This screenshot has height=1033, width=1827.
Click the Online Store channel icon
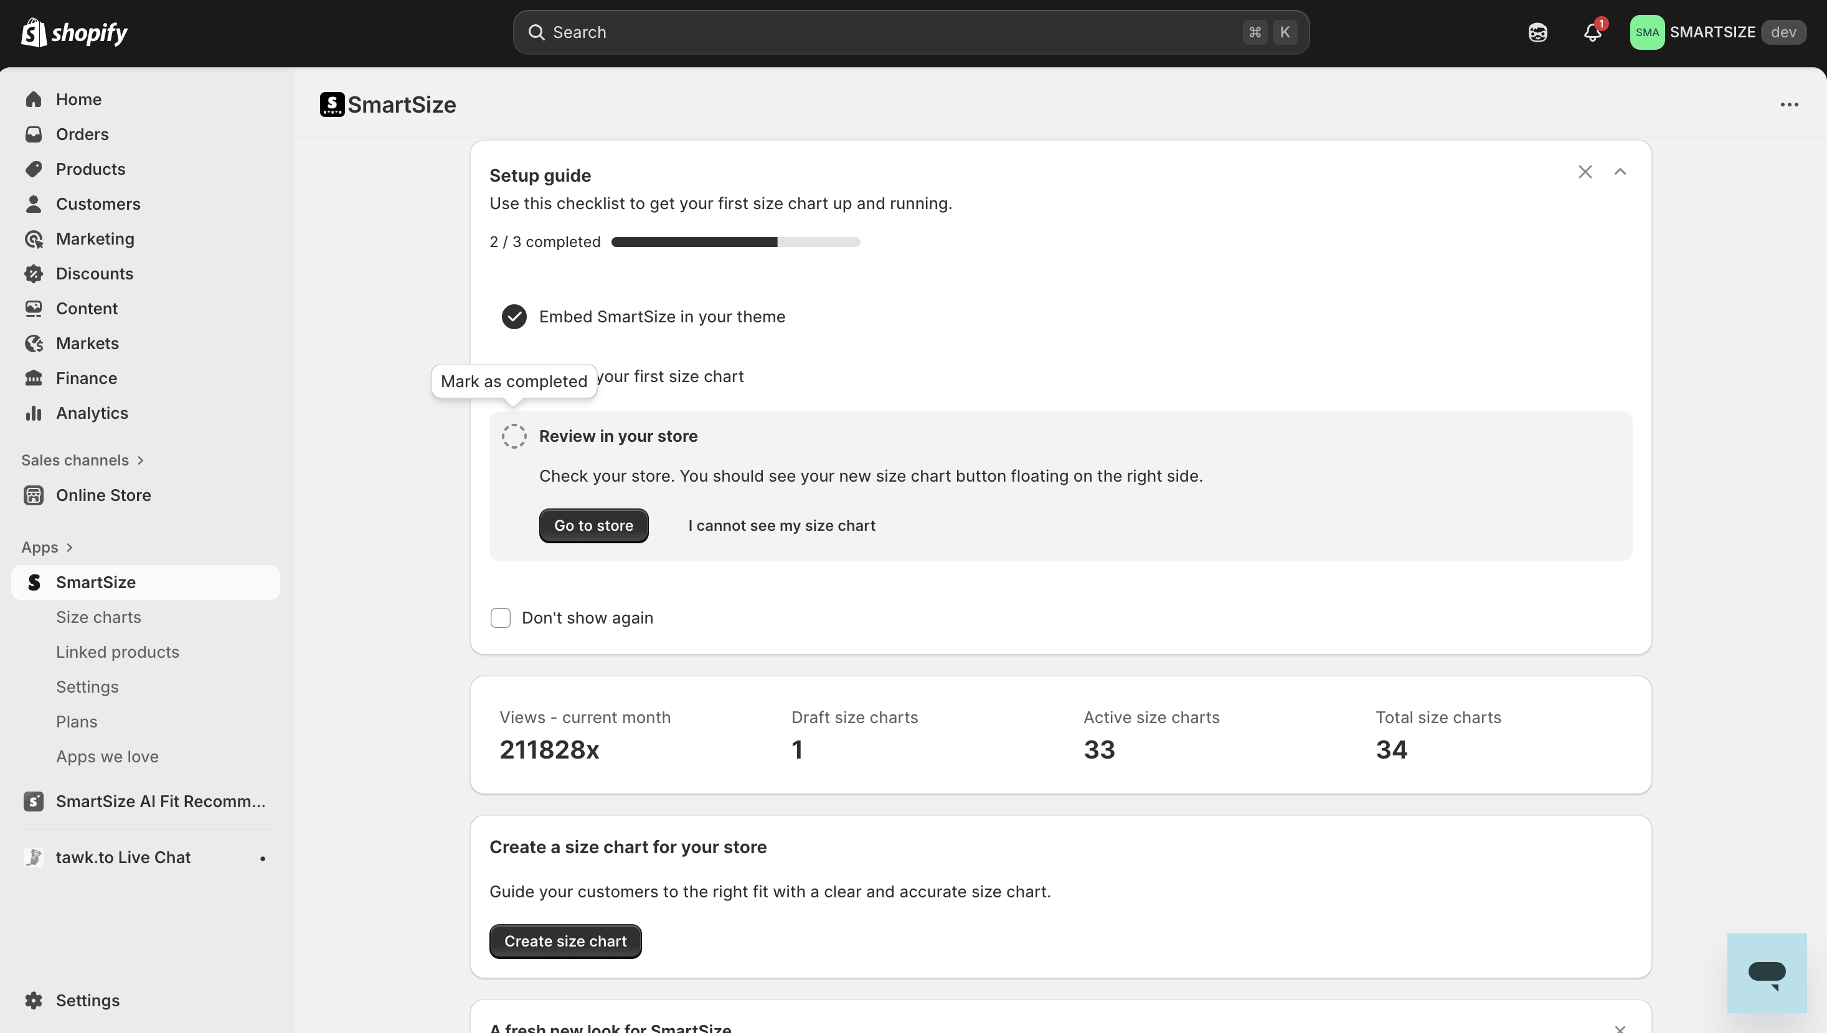coord(34,495)
